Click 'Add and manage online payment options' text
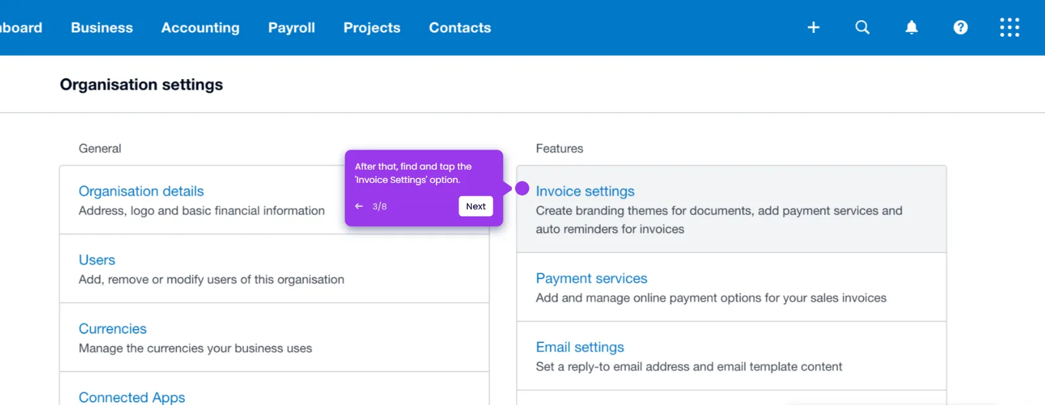The height and width of the screenshot is (405, 1045). click(711, 298)
